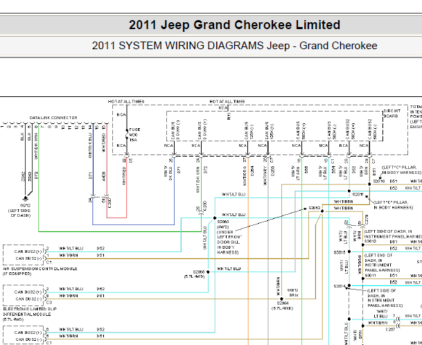The image size is (422, 345).
Task: Click the "(LEFT SIDE OF DASH)" ground note
Action: (x=19, y=213)
